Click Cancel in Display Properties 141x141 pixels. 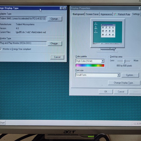coord(121,92)
